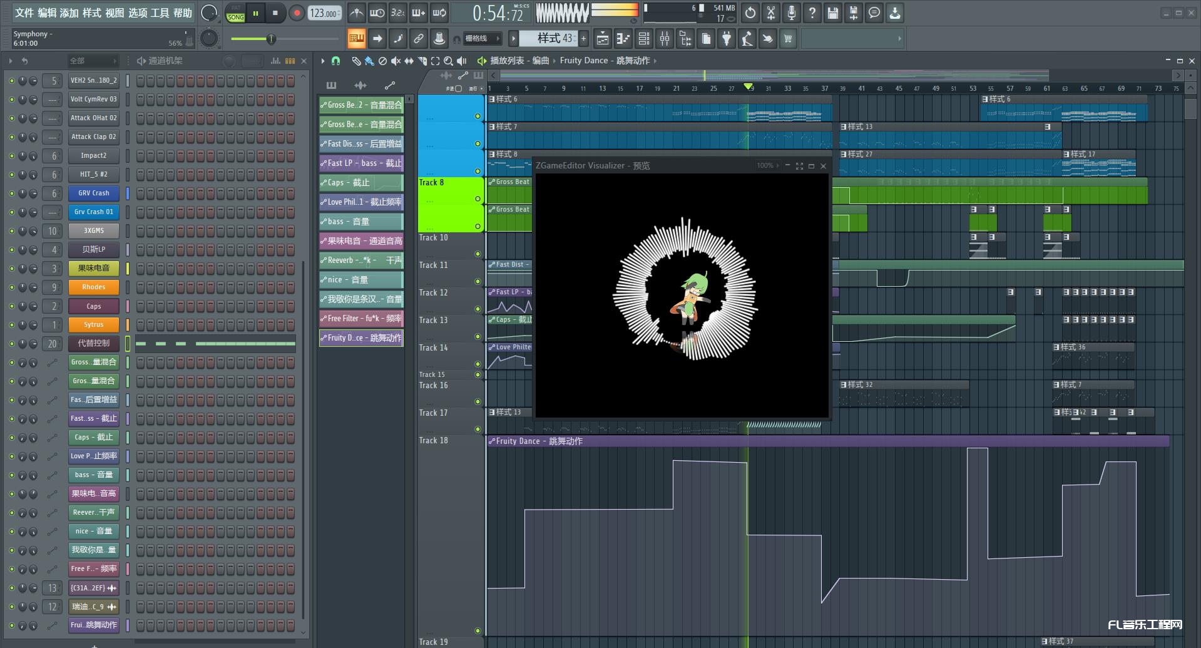This screenshot has height=648, width=1201.
Task: Open the 选项 menu
Action: coord(137,13)
